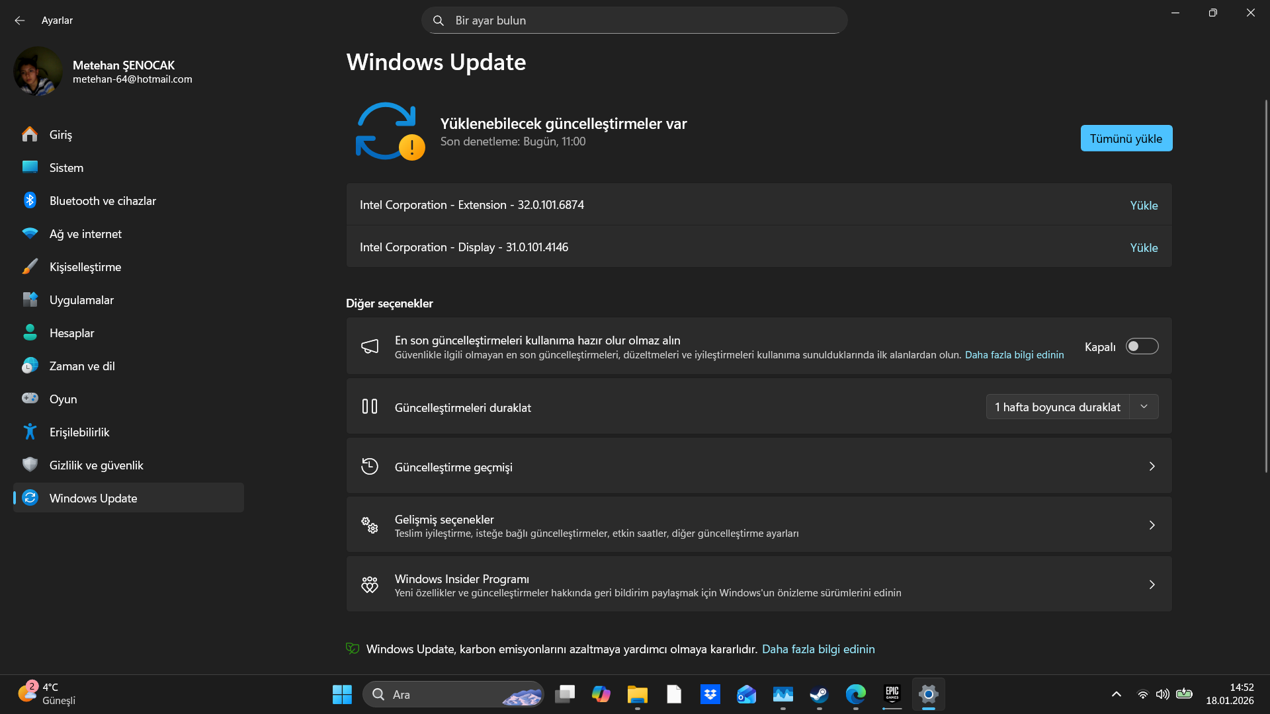Viewport: 1270px width, 714px height.
Task: Click the metehan-64@hotmail.com account email
Action: click(x=132, y=79)
